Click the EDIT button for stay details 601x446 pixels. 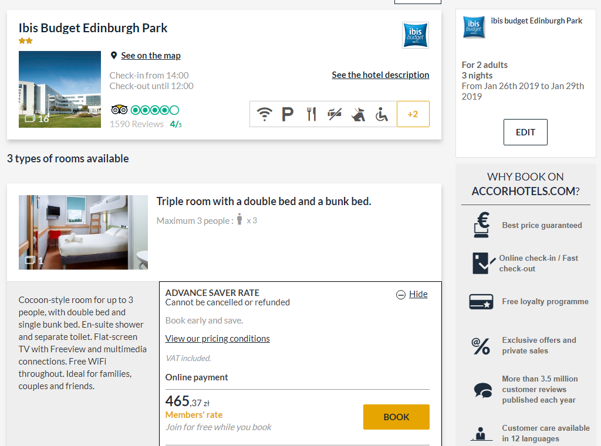(x=525, y=132)
